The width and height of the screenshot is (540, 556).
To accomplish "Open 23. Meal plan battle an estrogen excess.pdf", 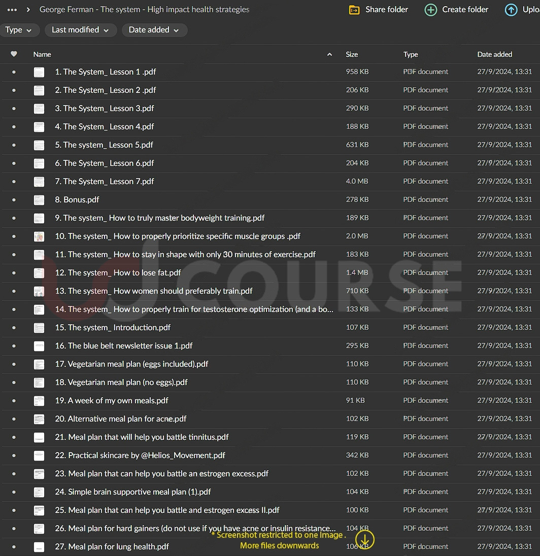I will pyautogui.click(x=162, y=474).
